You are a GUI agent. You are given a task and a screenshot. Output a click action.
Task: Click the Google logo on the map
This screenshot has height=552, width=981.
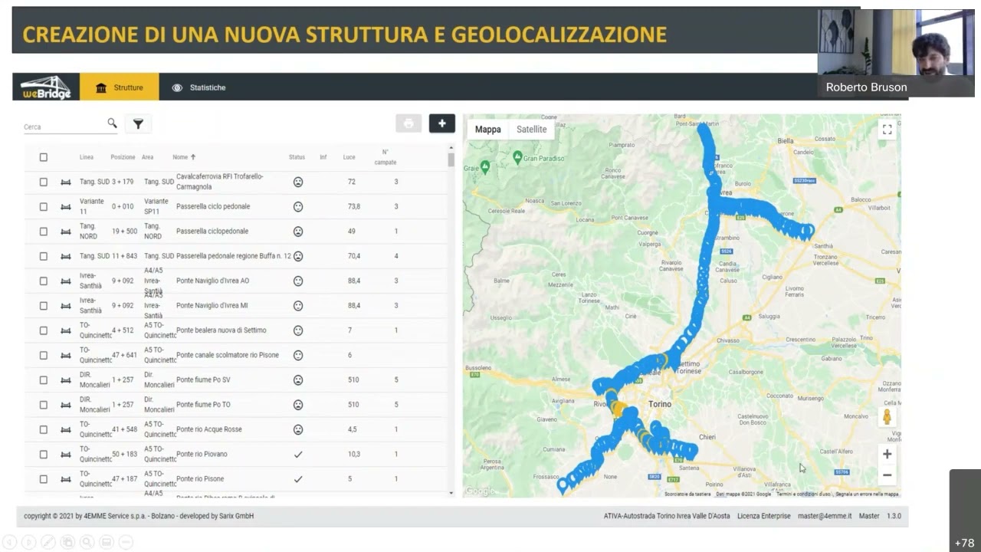pyautogui.click(x=480, y=491)
